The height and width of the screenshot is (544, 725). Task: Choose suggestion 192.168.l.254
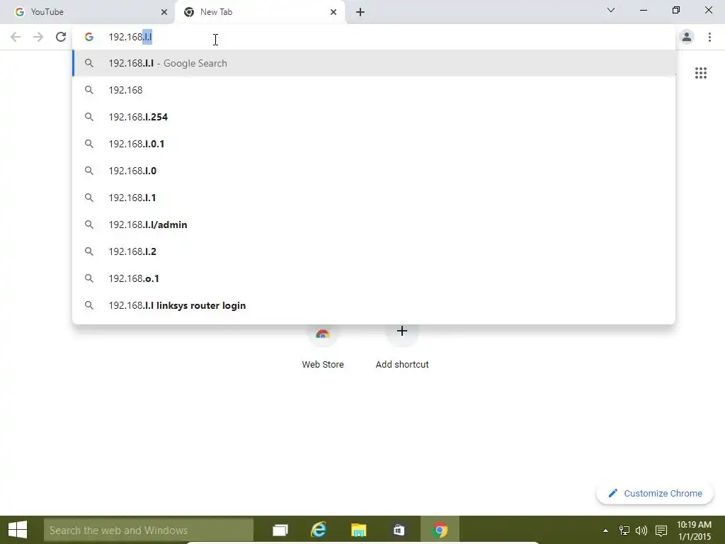coord(374,117)
